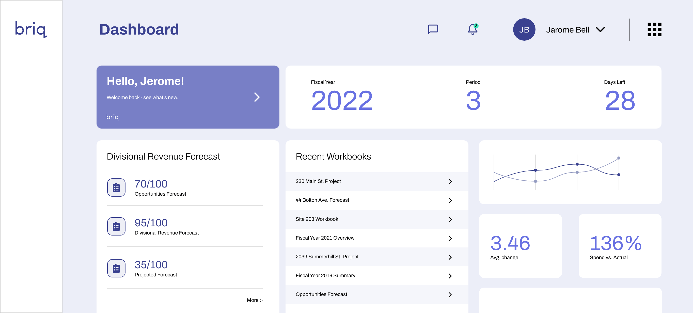
Task: Click the arrow on Hello Jerome banner
Action: pos(257,97)
